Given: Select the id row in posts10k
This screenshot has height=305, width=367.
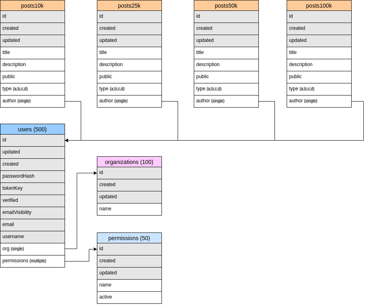Looking at the screenshot, I should pyautogui.click(x=33, y=17).
